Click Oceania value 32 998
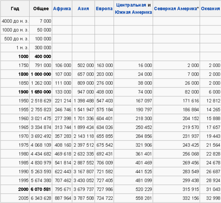The height and width of the screenshot is (203, 221). [213, 198]
